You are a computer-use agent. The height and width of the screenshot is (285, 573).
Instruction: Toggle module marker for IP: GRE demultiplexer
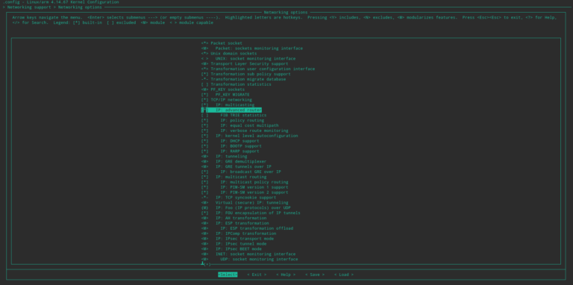(204, 161)
